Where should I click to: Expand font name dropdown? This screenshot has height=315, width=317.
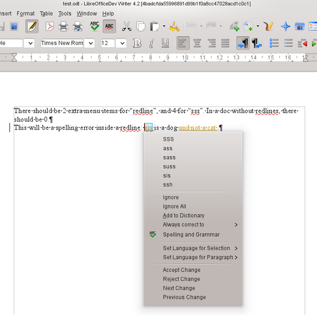point(91,43)
